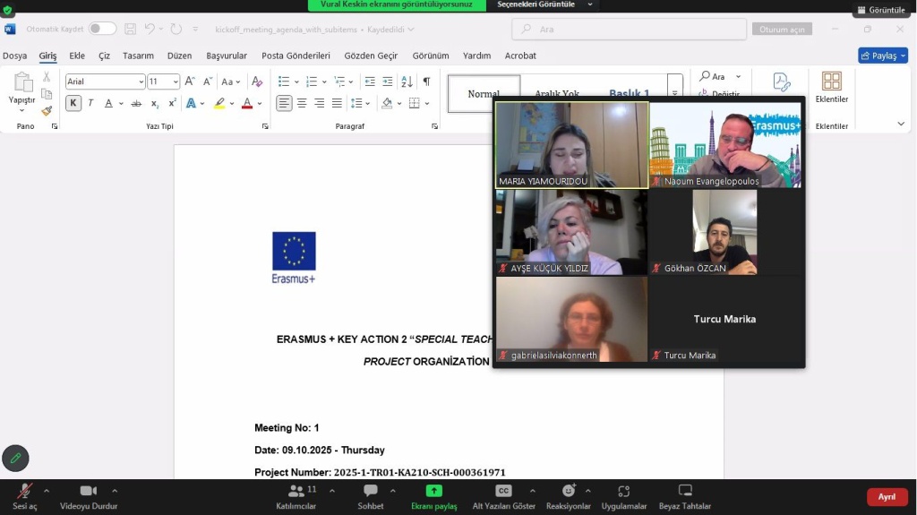Open the Katılımcılar participants panel
Viewport: 917px width, 515px height.
(x=296, y=491)
